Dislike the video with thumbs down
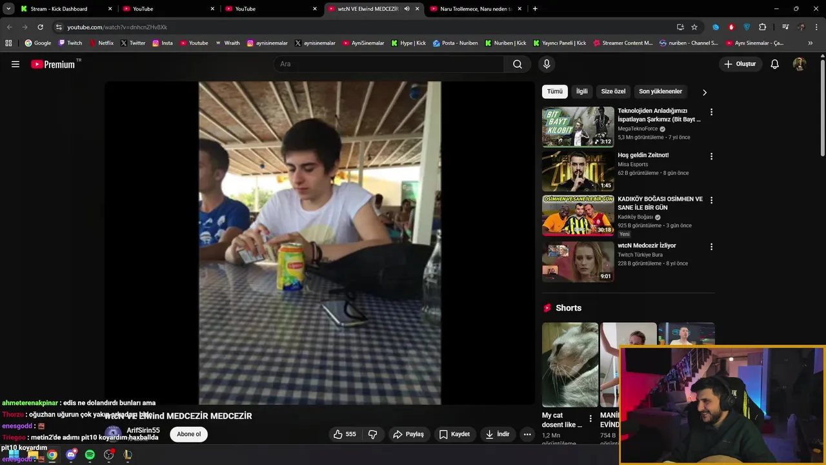Viewport: 826px width, 465px height. pos(372,434)
